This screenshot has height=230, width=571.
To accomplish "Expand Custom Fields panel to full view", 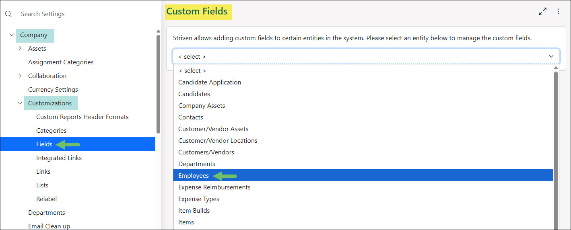I will (x=542, y=12).
